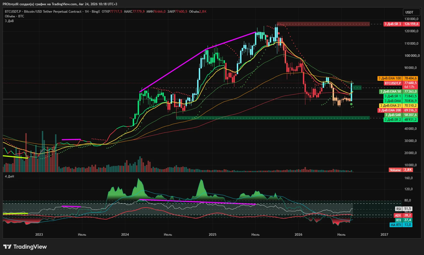
Task: Click the 2024 label on the time axis
Action: (x=125, y=235)
